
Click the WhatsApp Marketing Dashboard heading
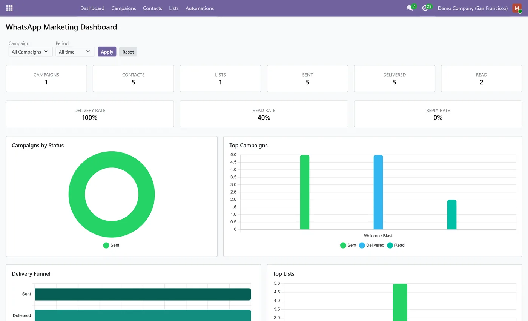[61, 27]
